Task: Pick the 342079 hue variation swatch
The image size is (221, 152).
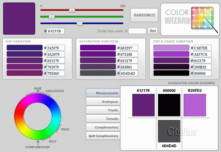Action: (x=24, y=48)
